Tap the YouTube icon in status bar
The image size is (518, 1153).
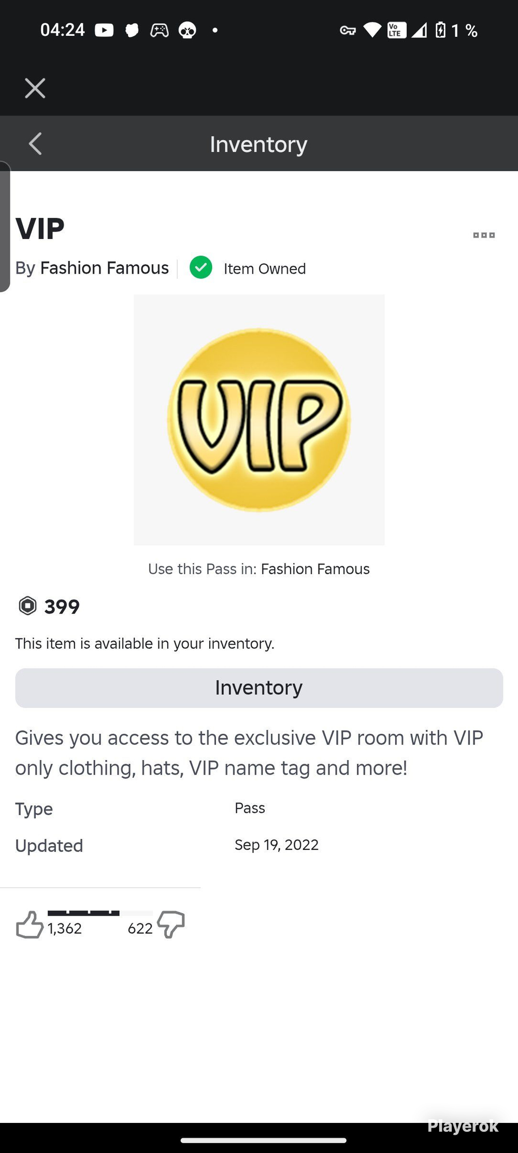[x=104, y=31]
